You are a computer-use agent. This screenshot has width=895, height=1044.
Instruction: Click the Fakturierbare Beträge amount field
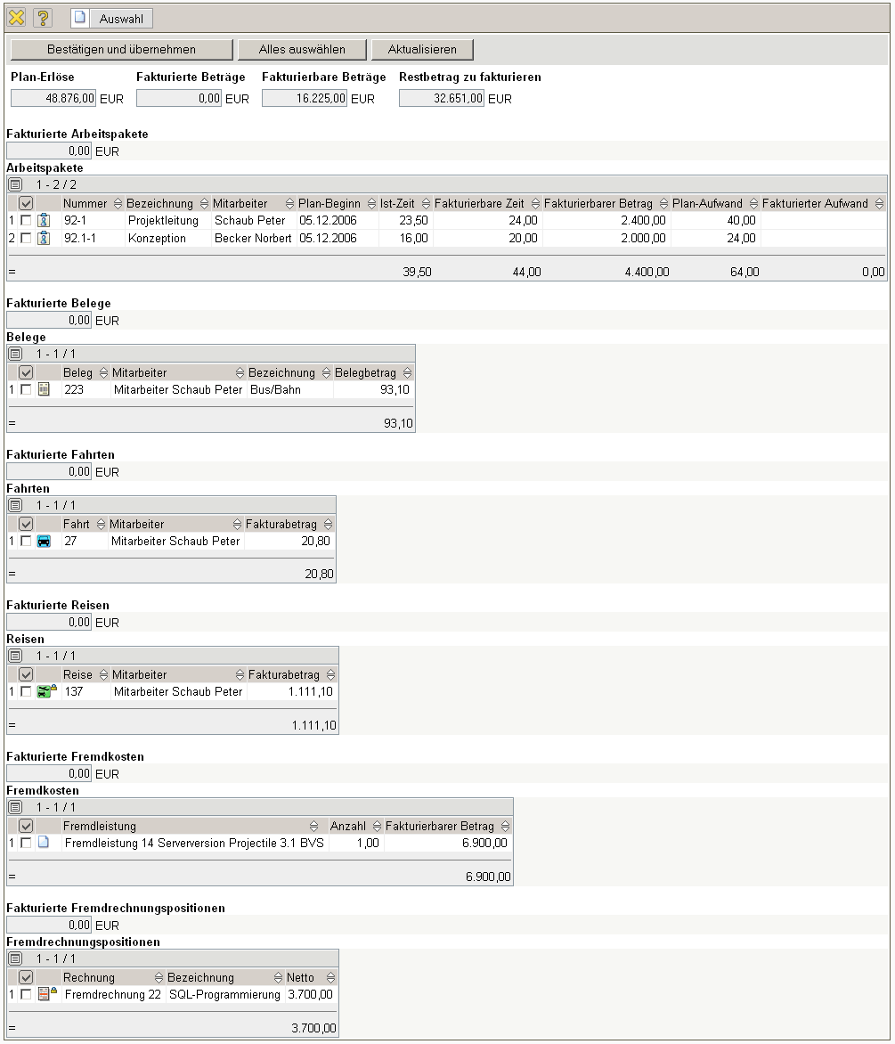coord(304,99)
